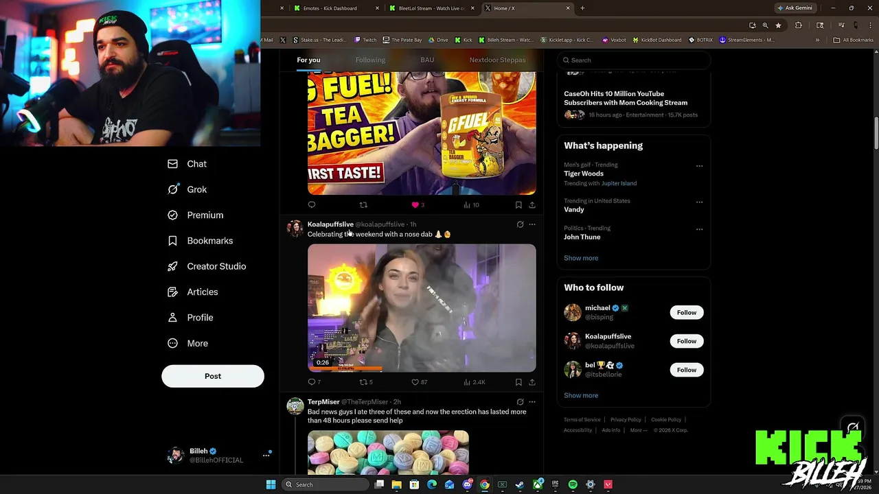Image resolution: width=879 pixels, height=494 pixels.
Task: Click the page vertical scrollbar thumb
Action: coord(876,132)
